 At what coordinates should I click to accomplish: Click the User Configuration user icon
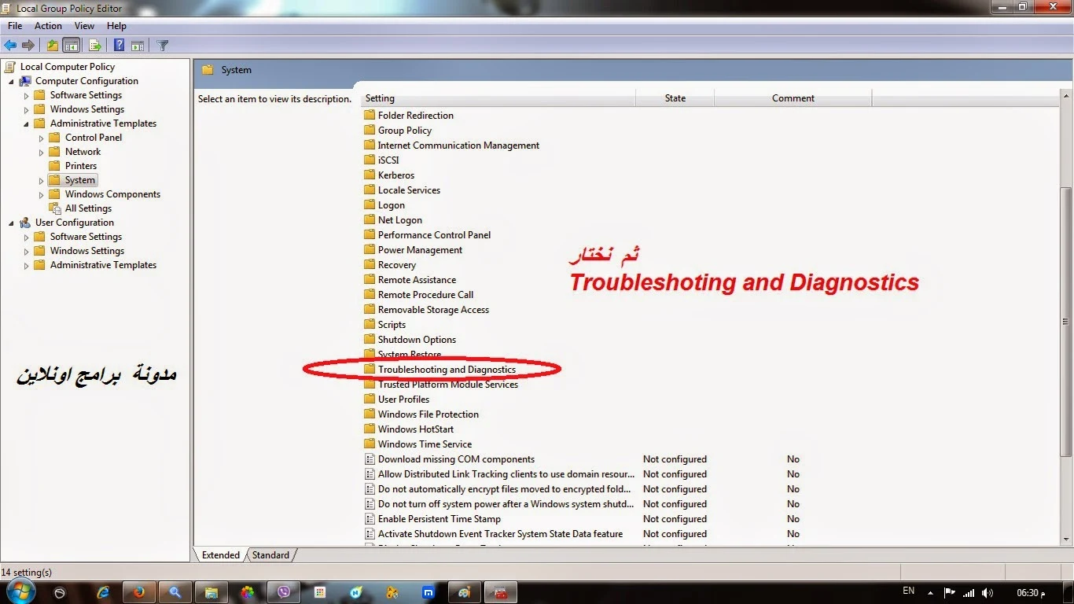pyautogui.click(x=25, y=223)
